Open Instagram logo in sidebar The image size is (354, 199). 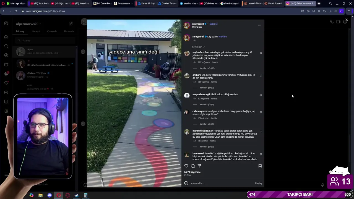[x=6, y=23]
